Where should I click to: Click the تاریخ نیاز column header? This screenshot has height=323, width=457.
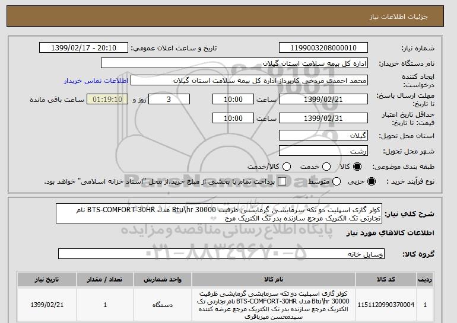[x=47, y=279]
